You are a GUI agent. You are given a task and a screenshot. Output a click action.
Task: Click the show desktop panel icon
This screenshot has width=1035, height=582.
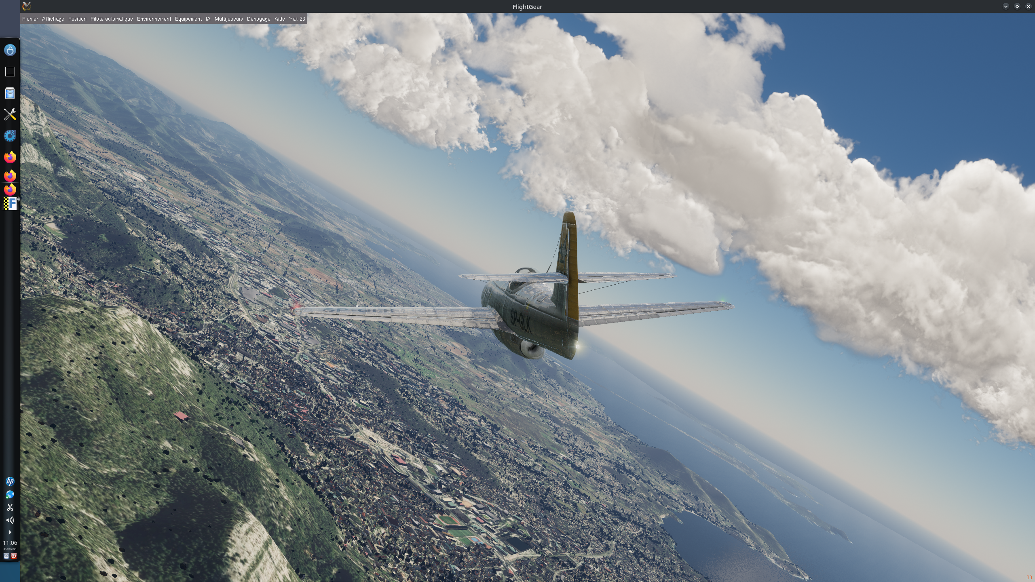click(x=10, y=72)
